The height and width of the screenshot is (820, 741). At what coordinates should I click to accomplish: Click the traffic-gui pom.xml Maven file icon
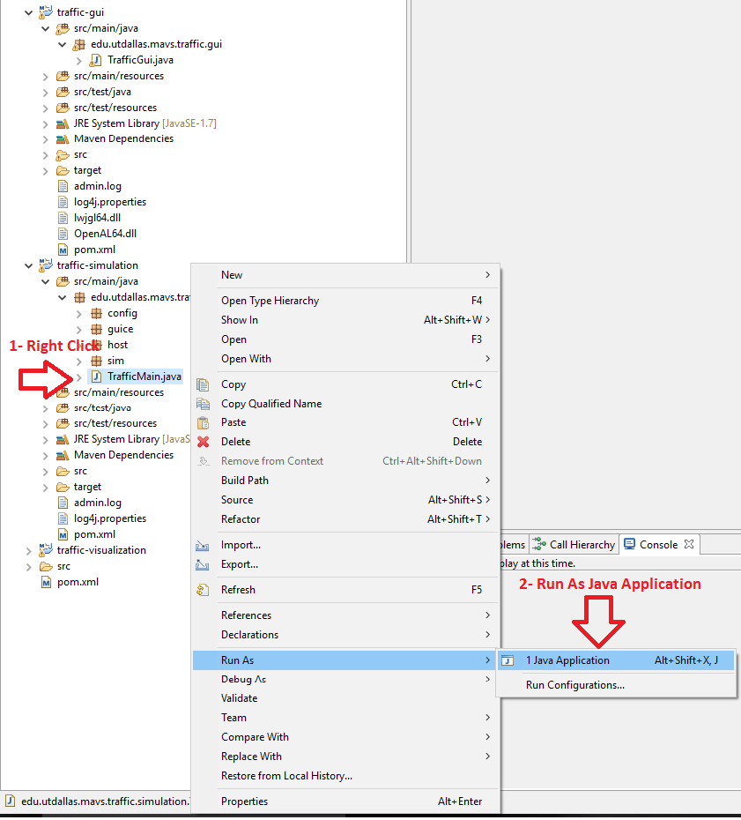pyautogui.click(x=63, y=250)
